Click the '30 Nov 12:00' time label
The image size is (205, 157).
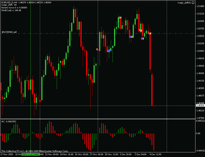coord(112,154)
